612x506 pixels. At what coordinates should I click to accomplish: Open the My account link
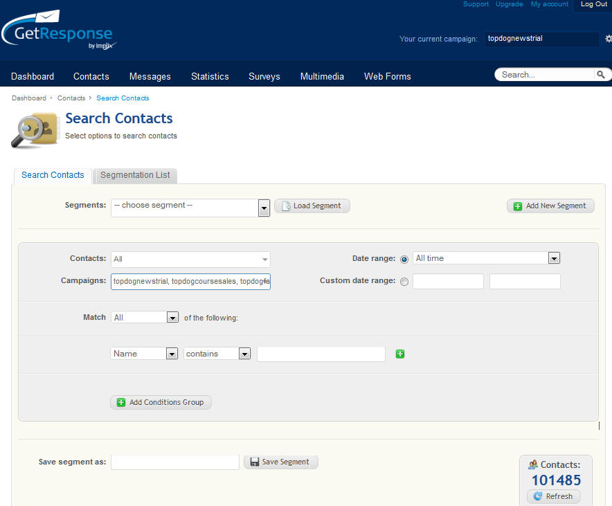550,4
